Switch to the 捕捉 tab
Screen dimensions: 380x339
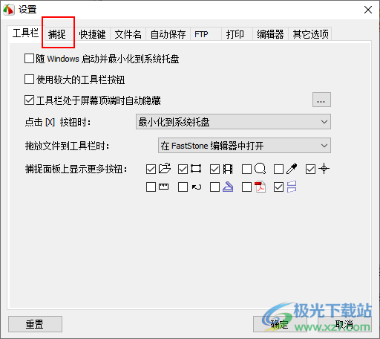tap(57, 34)
